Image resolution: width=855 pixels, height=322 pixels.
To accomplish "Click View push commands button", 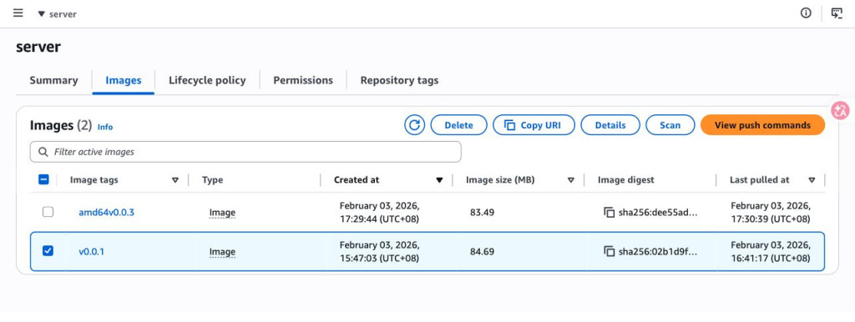I will pyautogui.click(x=762, y=125).
